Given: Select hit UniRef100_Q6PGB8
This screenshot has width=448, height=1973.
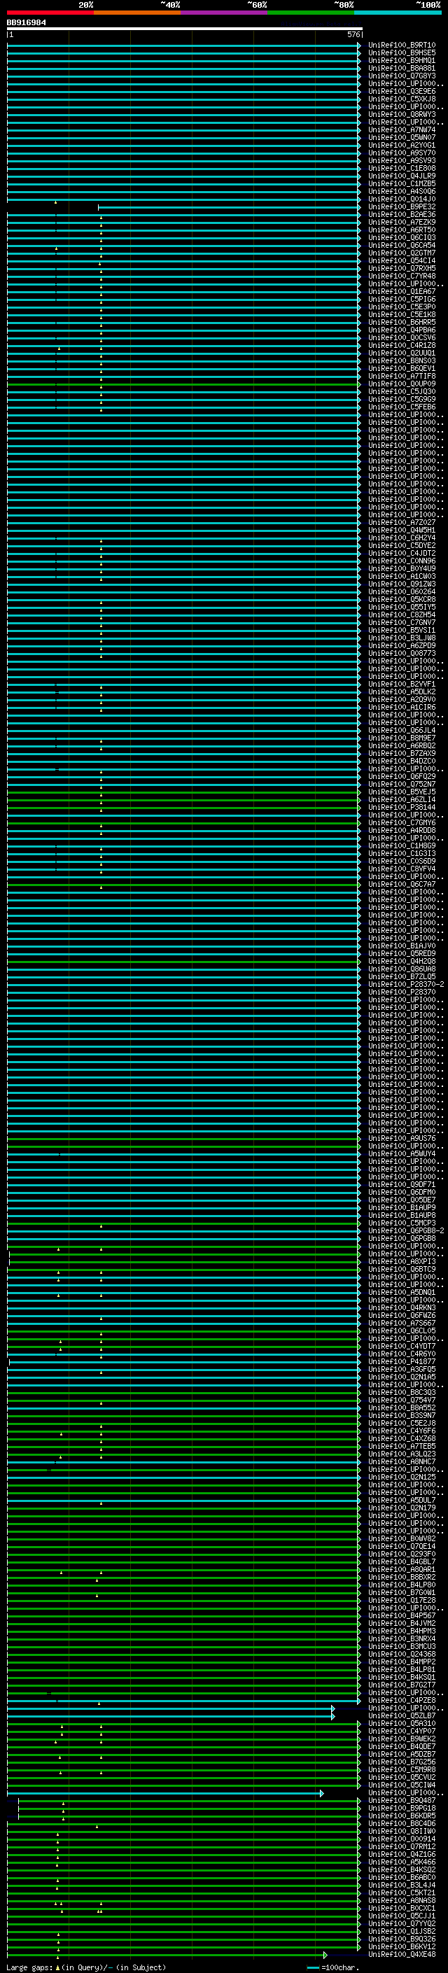Looking at the screenshot, I should point(401,1239).
